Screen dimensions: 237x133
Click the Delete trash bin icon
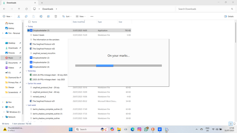click(x=56, y=17)
